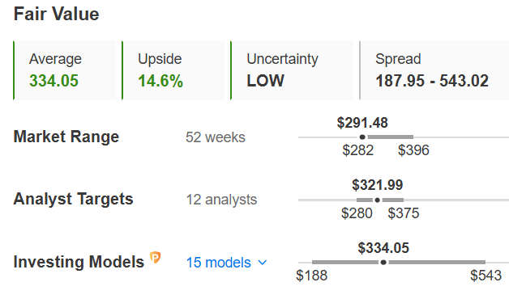Click the Analyst Targets label
The image size is (509, 299).
click(74, 199)
